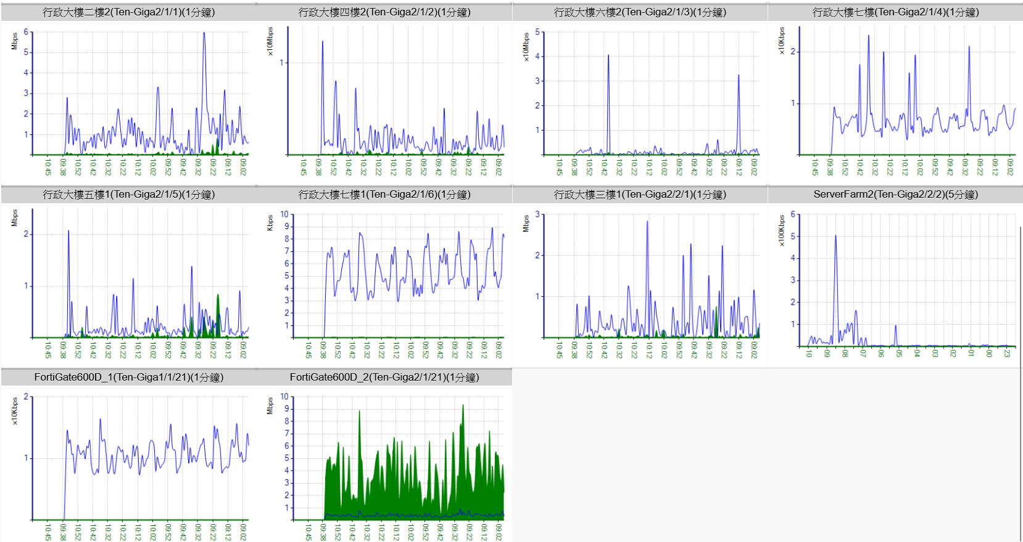Click the 行政大樓六樓2 graph plot area

coord(651,92)
